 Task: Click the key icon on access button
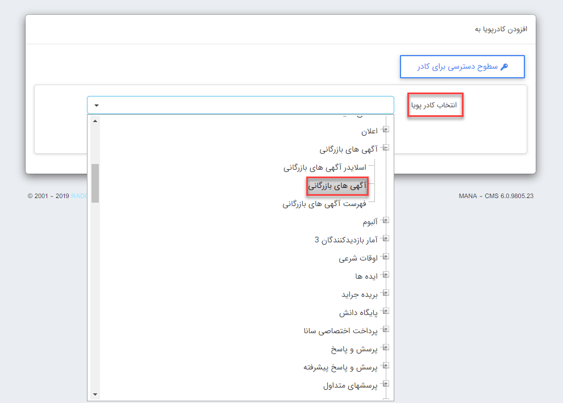point(503,66)
